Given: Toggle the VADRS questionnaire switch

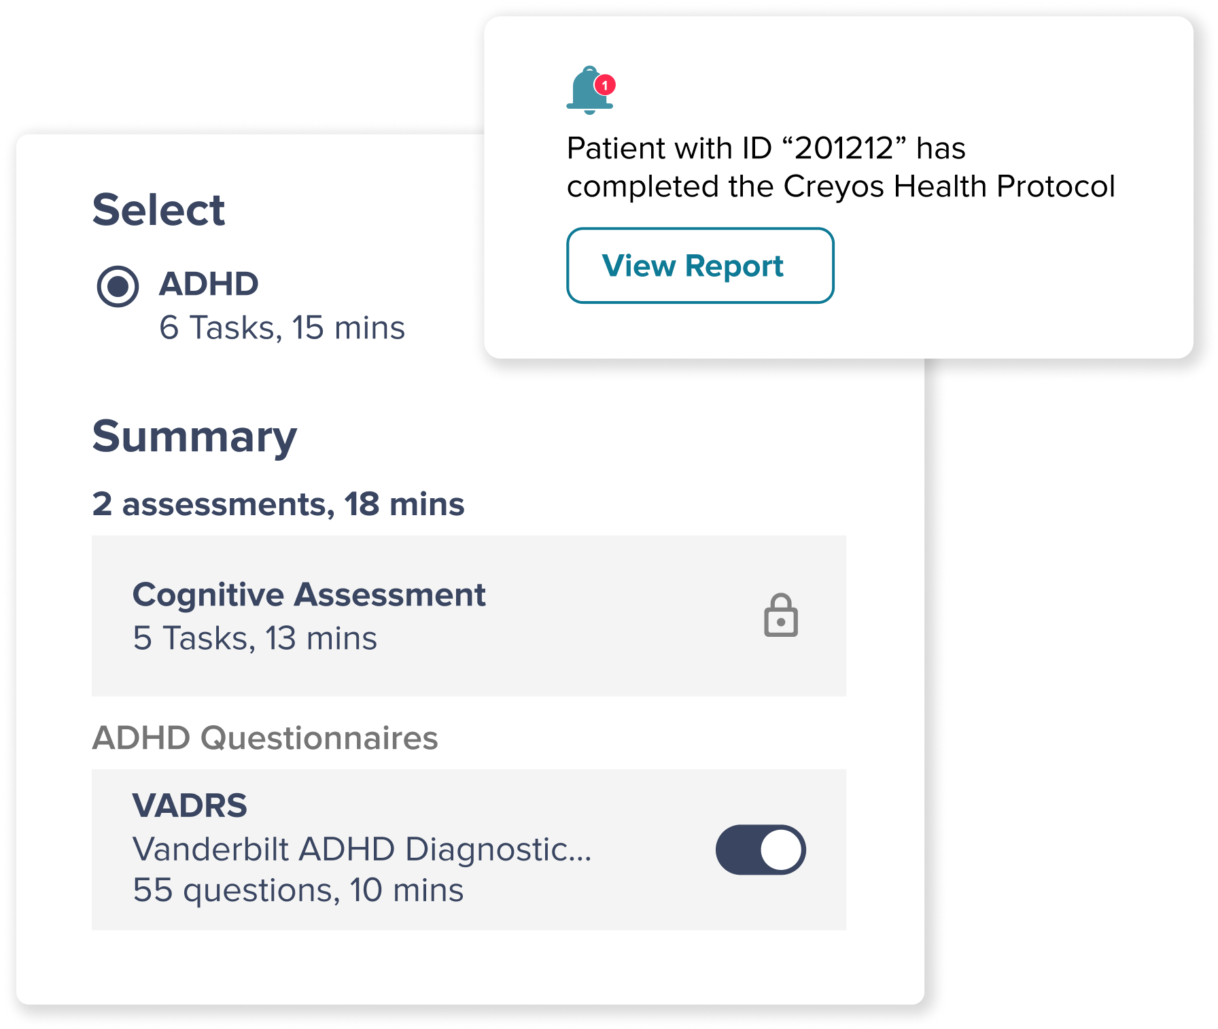Looking at the screenshot, I should (761, 850).
